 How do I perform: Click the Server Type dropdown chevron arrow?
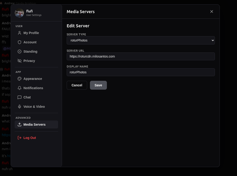213,40
